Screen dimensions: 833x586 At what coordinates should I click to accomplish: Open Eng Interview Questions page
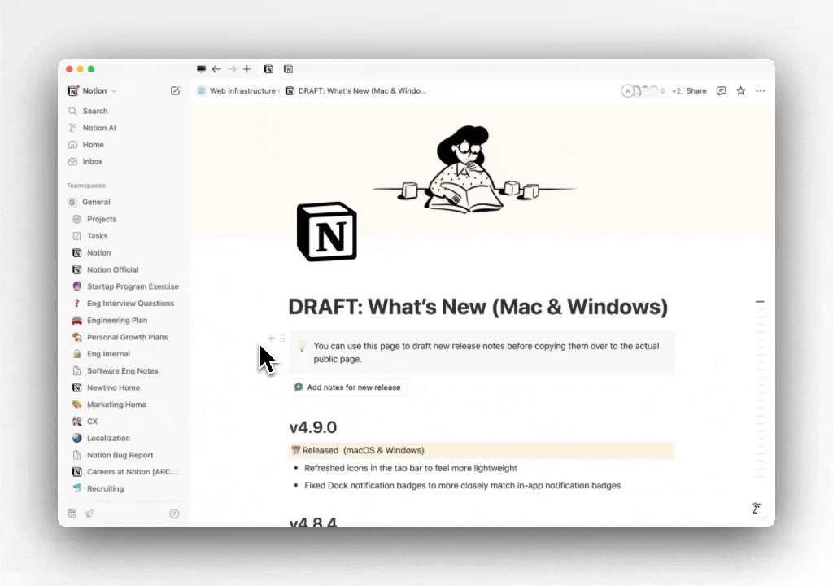pyautogui.click(x=130, y=304)
